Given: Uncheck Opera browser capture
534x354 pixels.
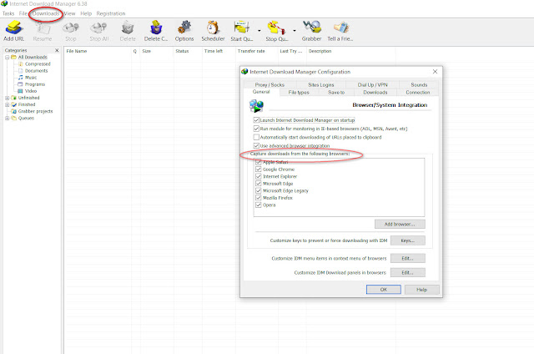Looking at the screenshot, I should pos(259,205).
